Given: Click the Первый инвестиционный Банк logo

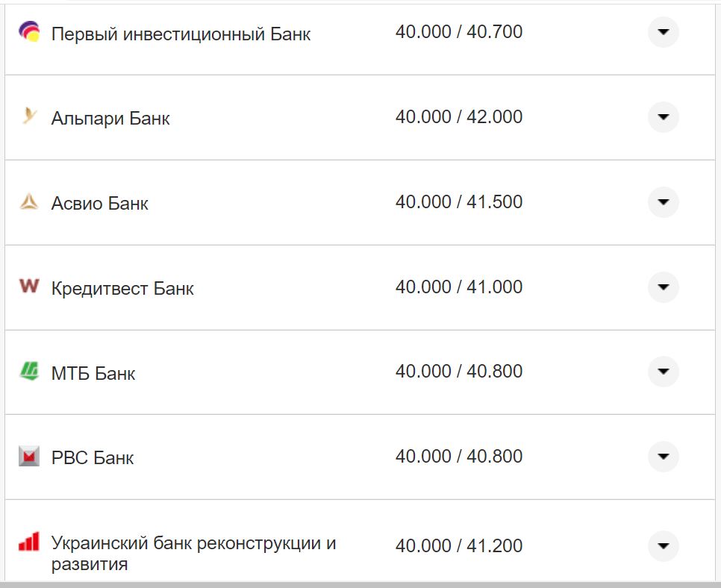Looking at the screenshot, I should click(x=28, y=32).
